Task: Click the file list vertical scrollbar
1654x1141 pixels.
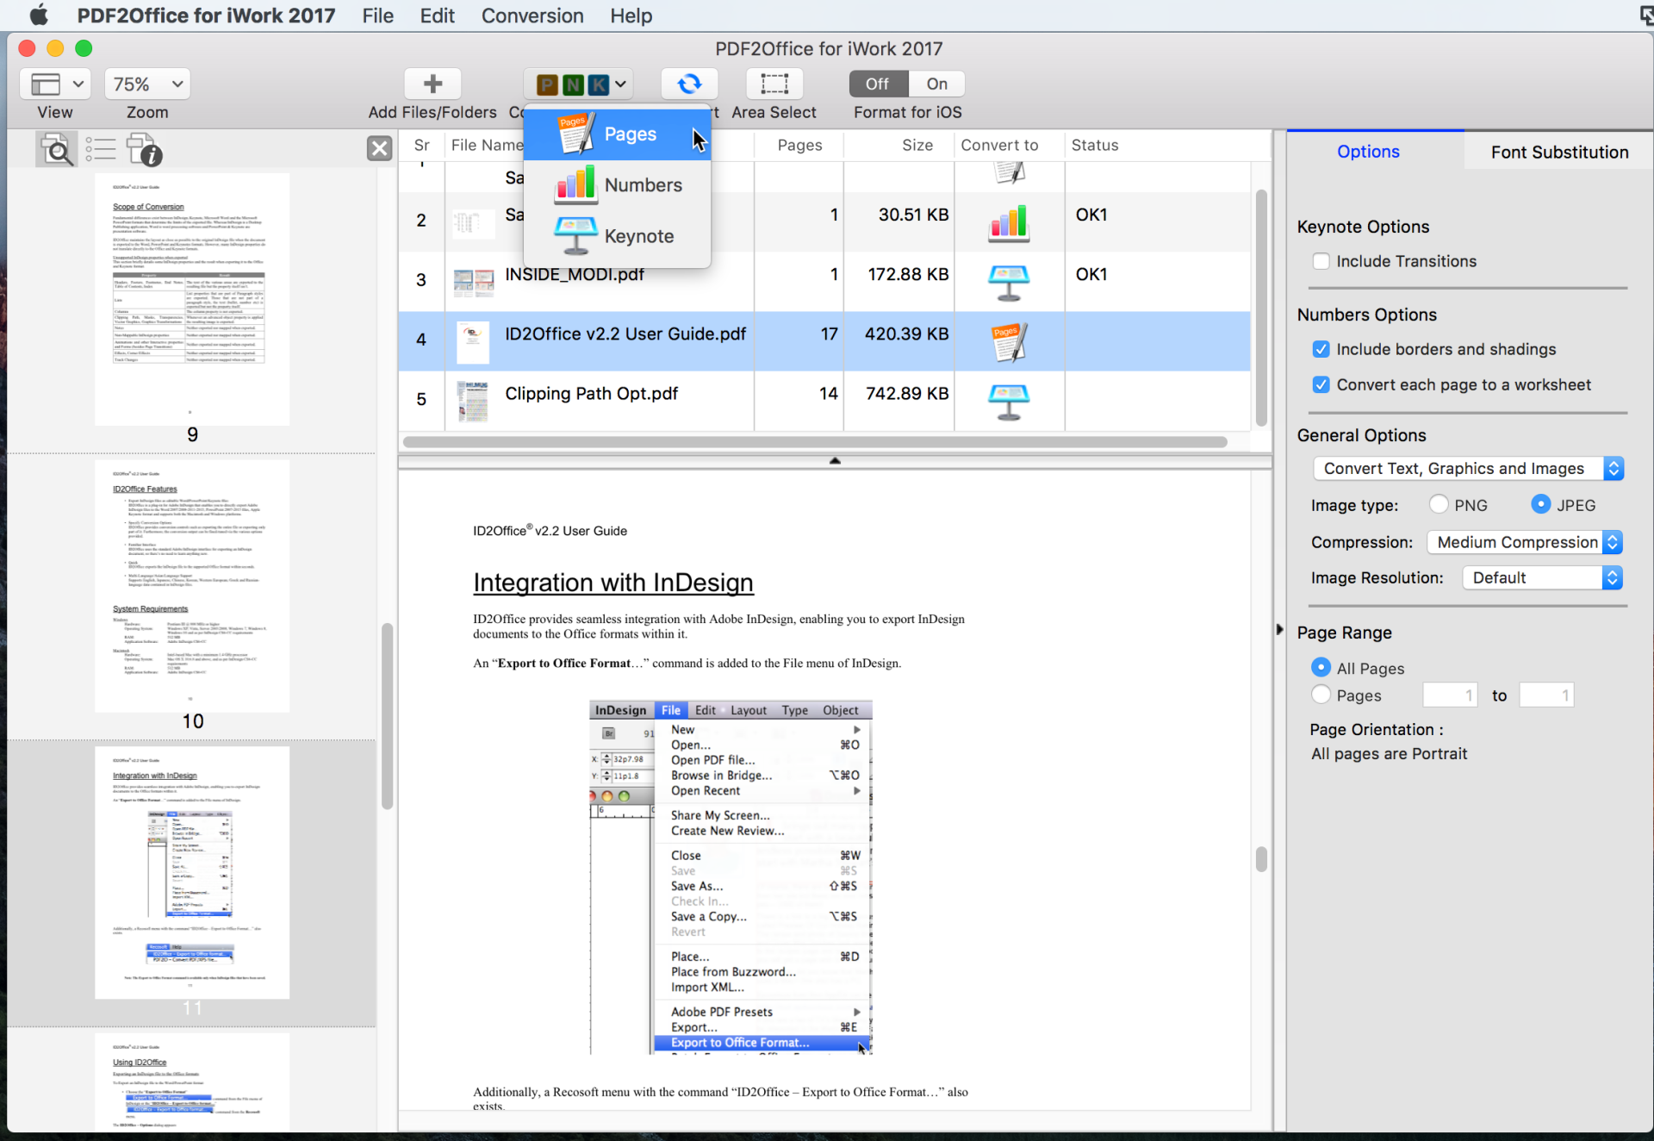Action: (x=1261, y=308)
